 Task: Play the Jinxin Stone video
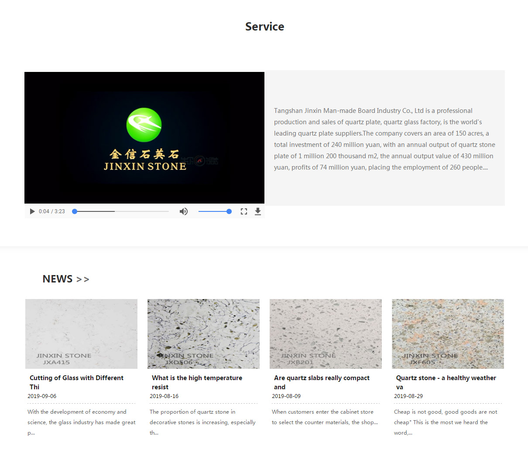(32, 211)
